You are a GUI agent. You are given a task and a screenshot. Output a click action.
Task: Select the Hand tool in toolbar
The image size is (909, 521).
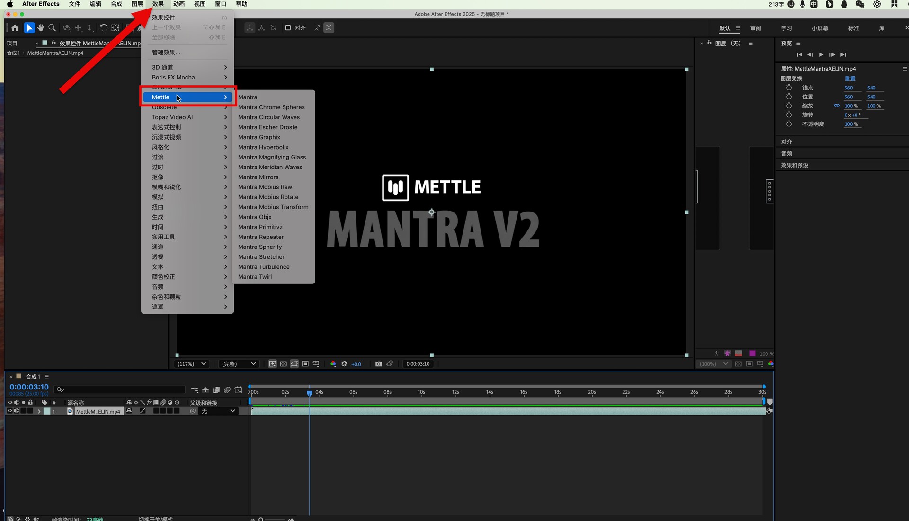pyautogui.click(x=41, y=28)
